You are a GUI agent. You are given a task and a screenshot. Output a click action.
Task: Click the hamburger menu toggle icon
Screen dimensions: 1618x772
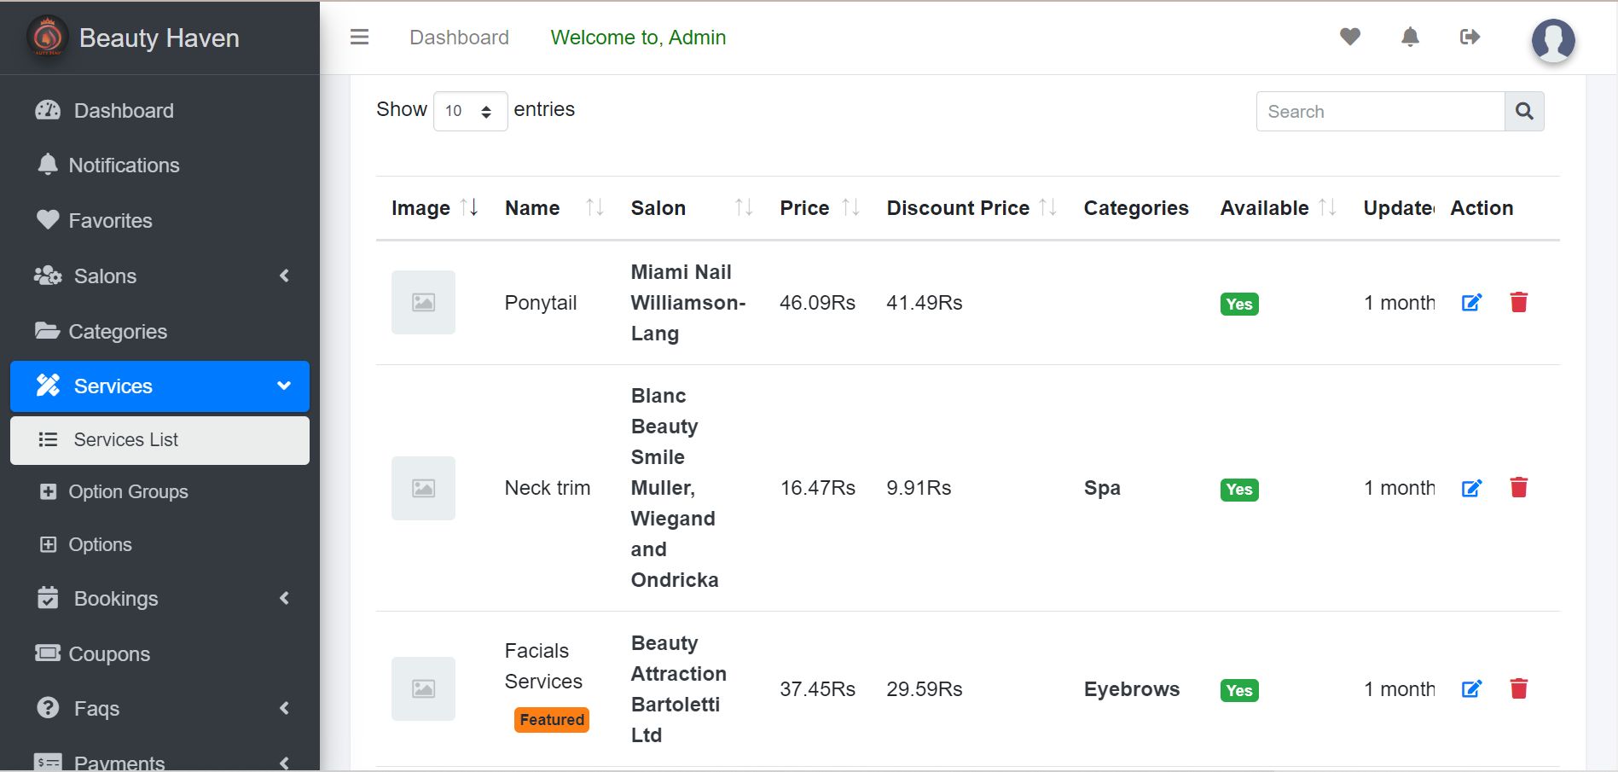(360, 38)
